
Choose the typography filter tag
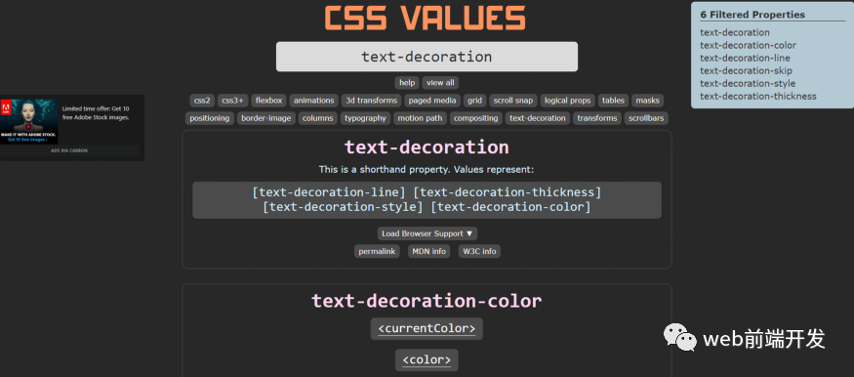tap(365, 118)
